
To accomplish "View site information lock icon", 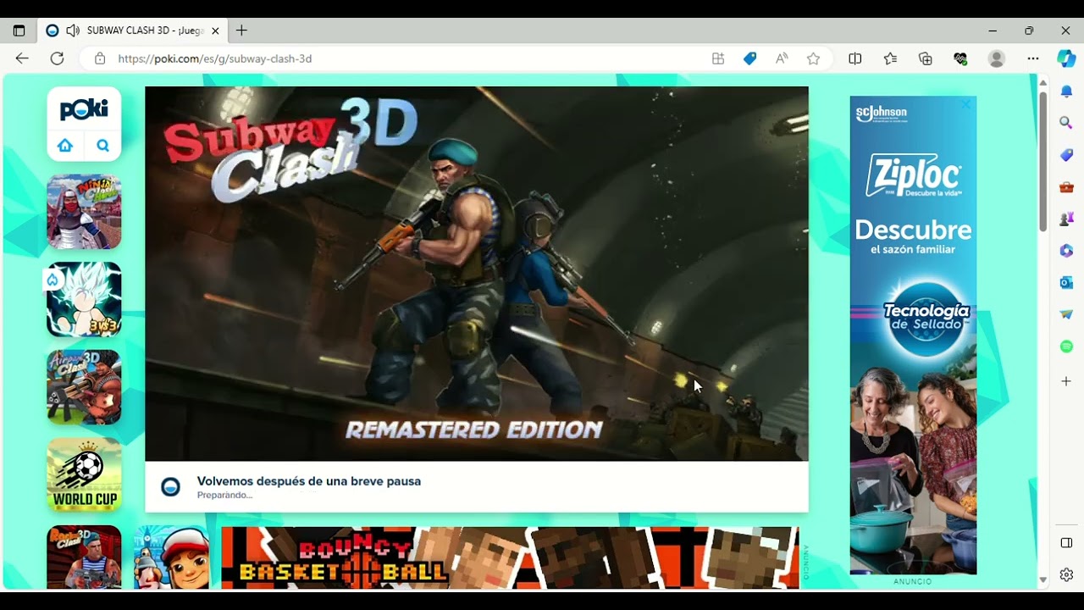I will [x=100, y=58].
